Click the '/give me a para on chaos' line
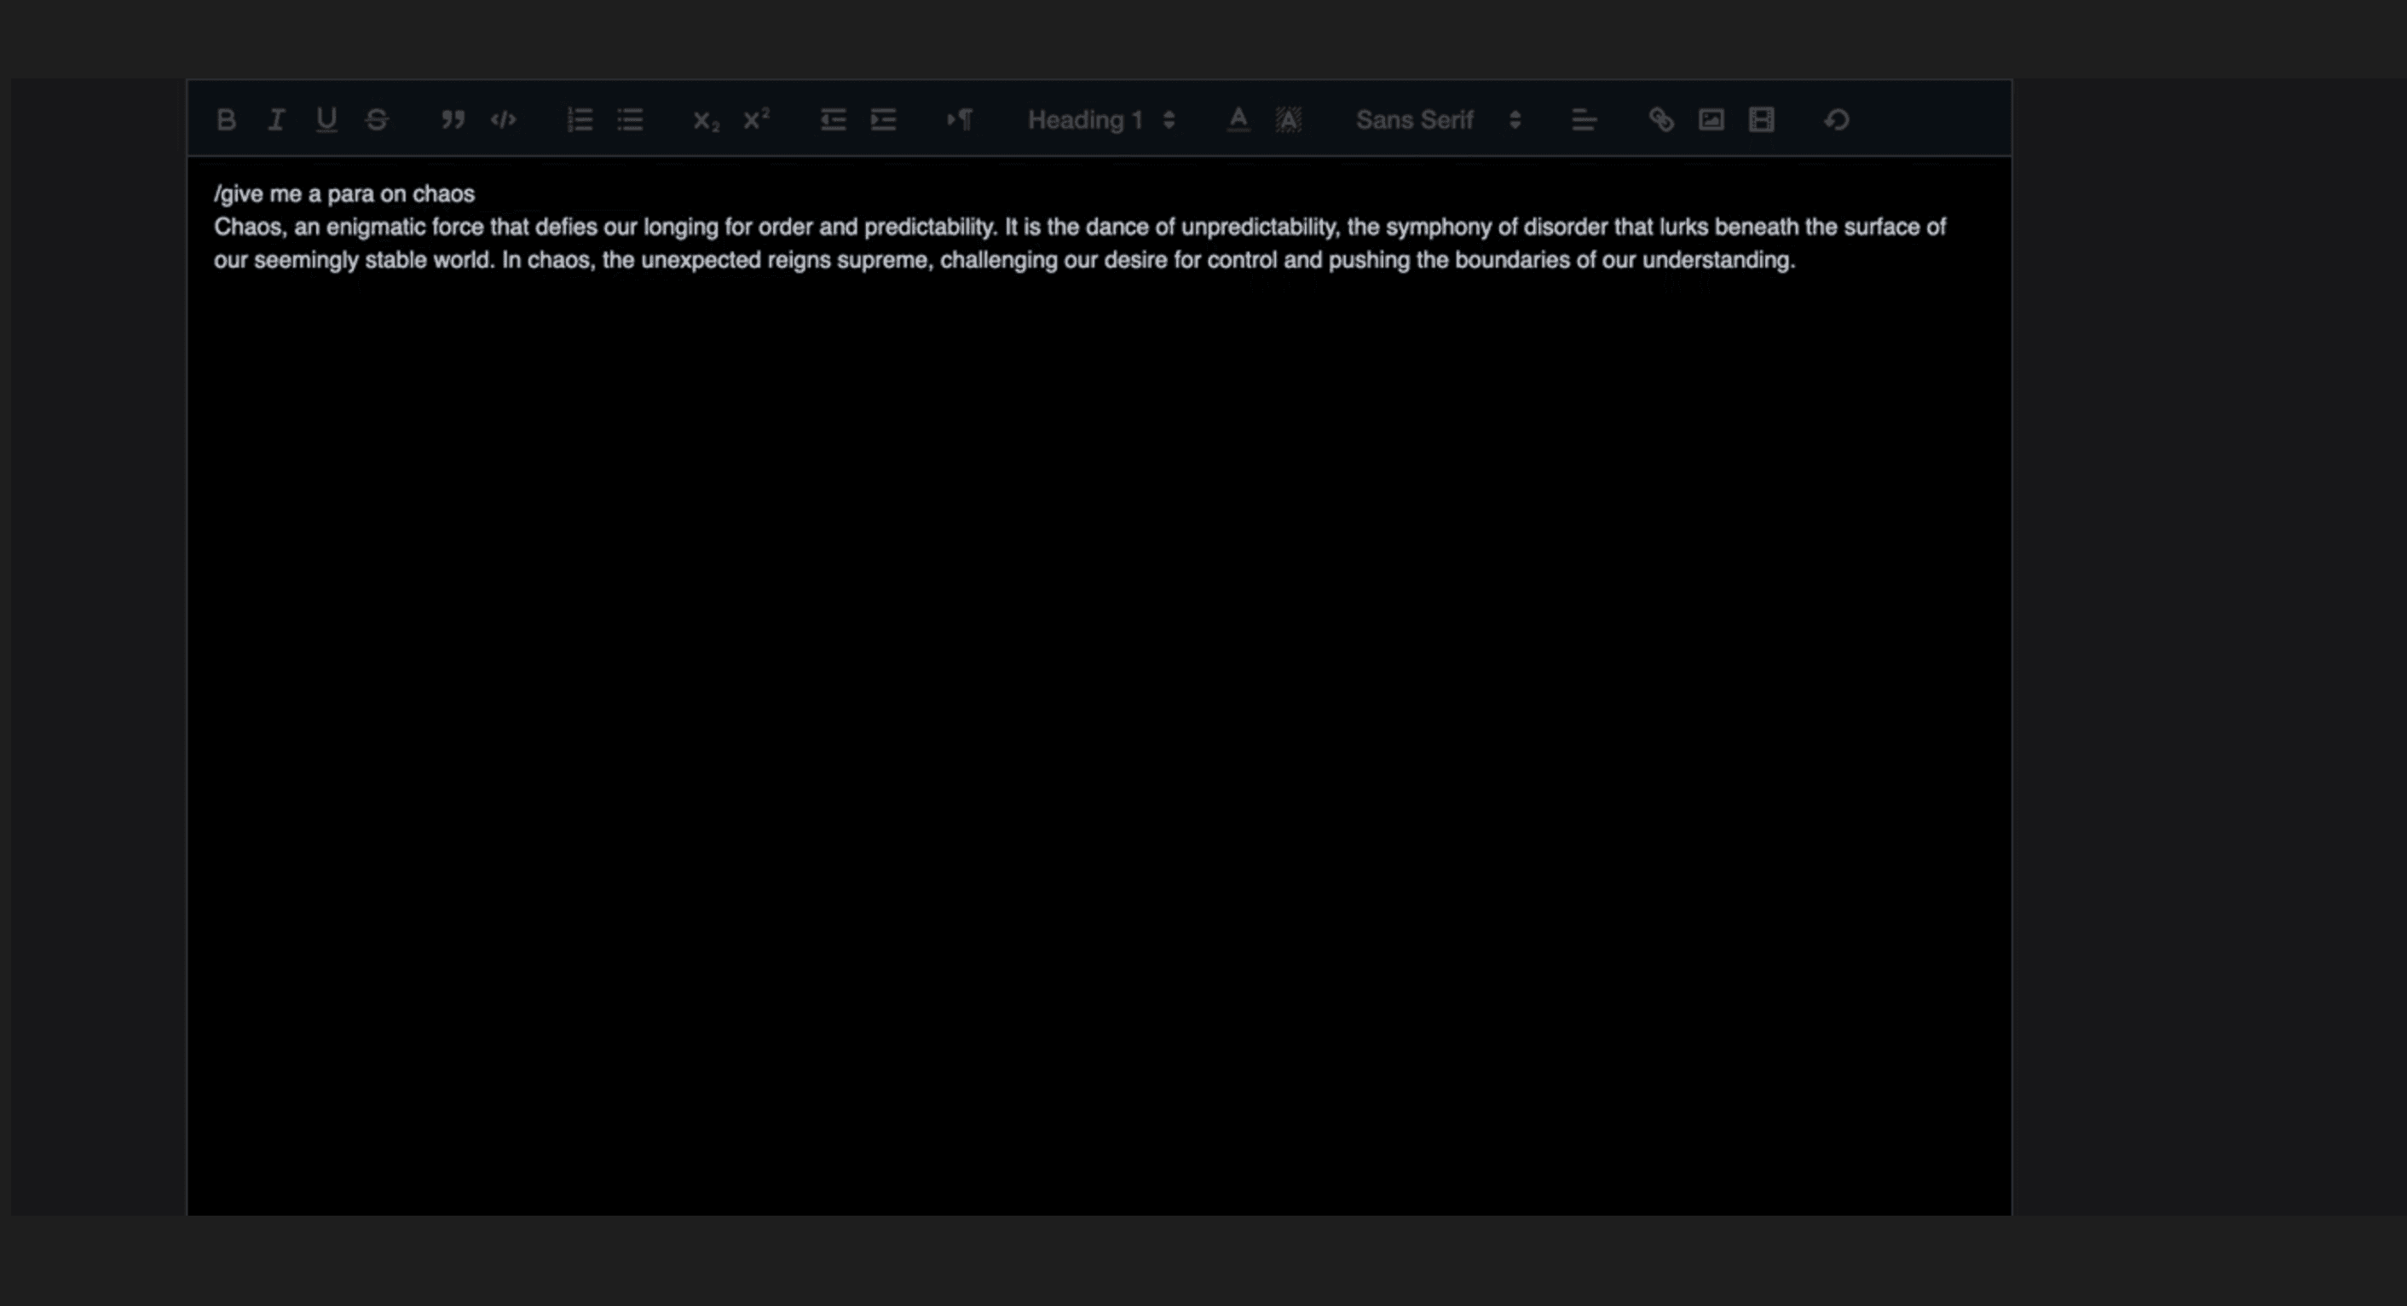Screen dimensions: 2407x1306 tap(343, 194)
